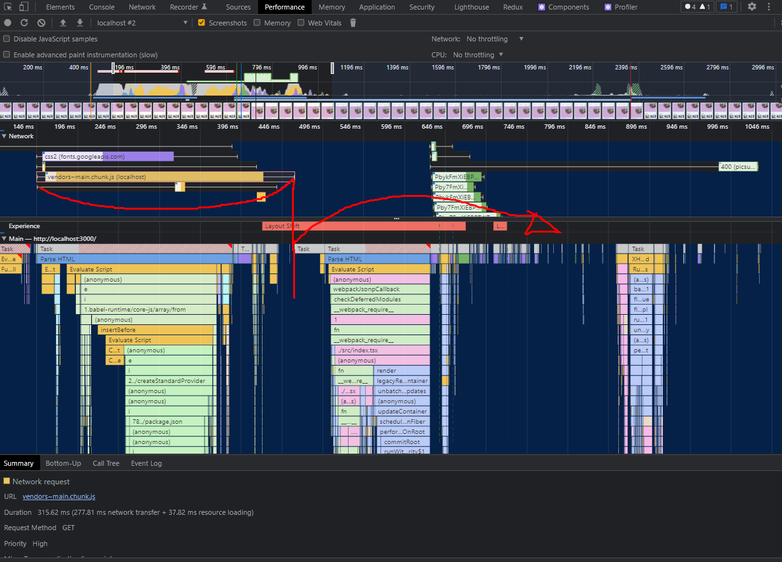This screenshot has height=562, width=782.
Task: Click the record performance button
Action: coord(7,22)
